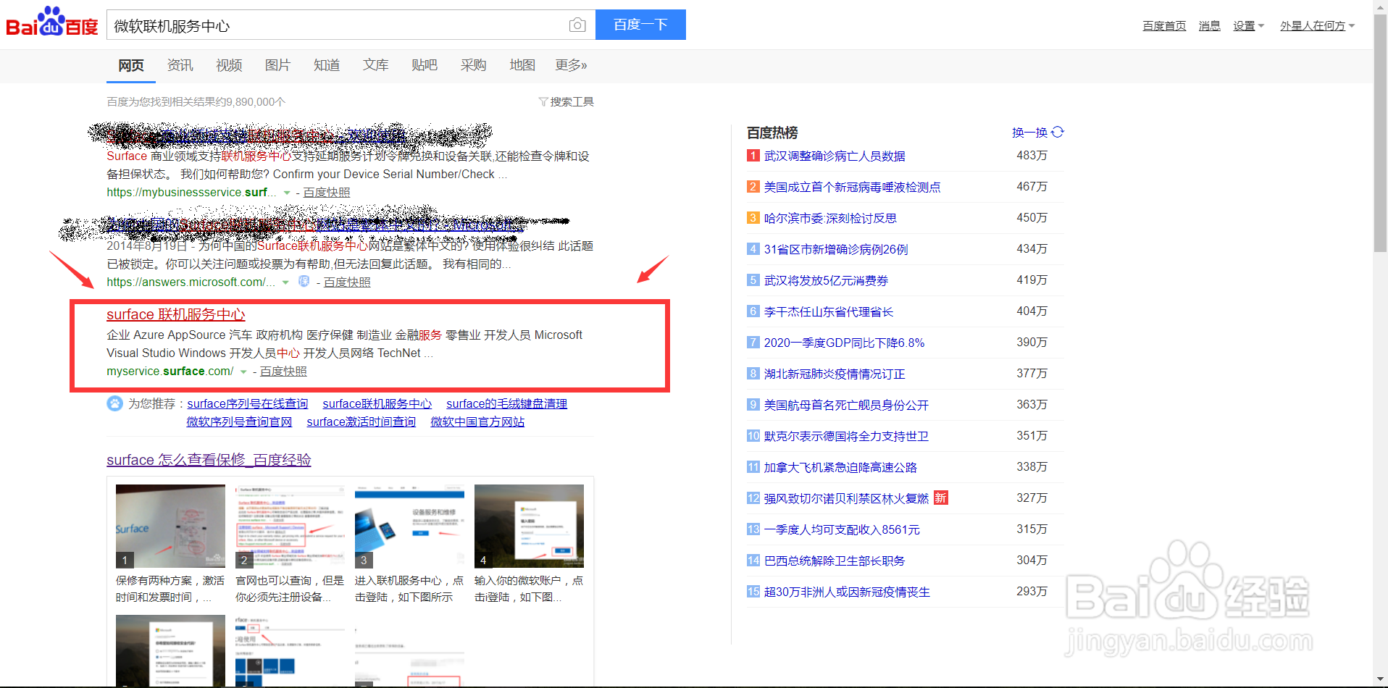Go to 百度首页 link
1388x688 pixels.
(x=1164, y=26)
